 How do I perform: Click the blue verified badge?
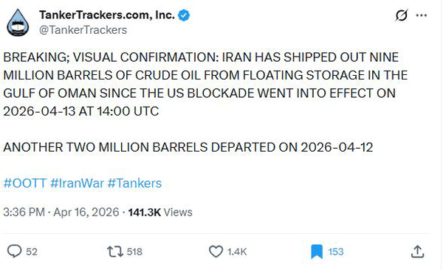[x=184, y=15]
